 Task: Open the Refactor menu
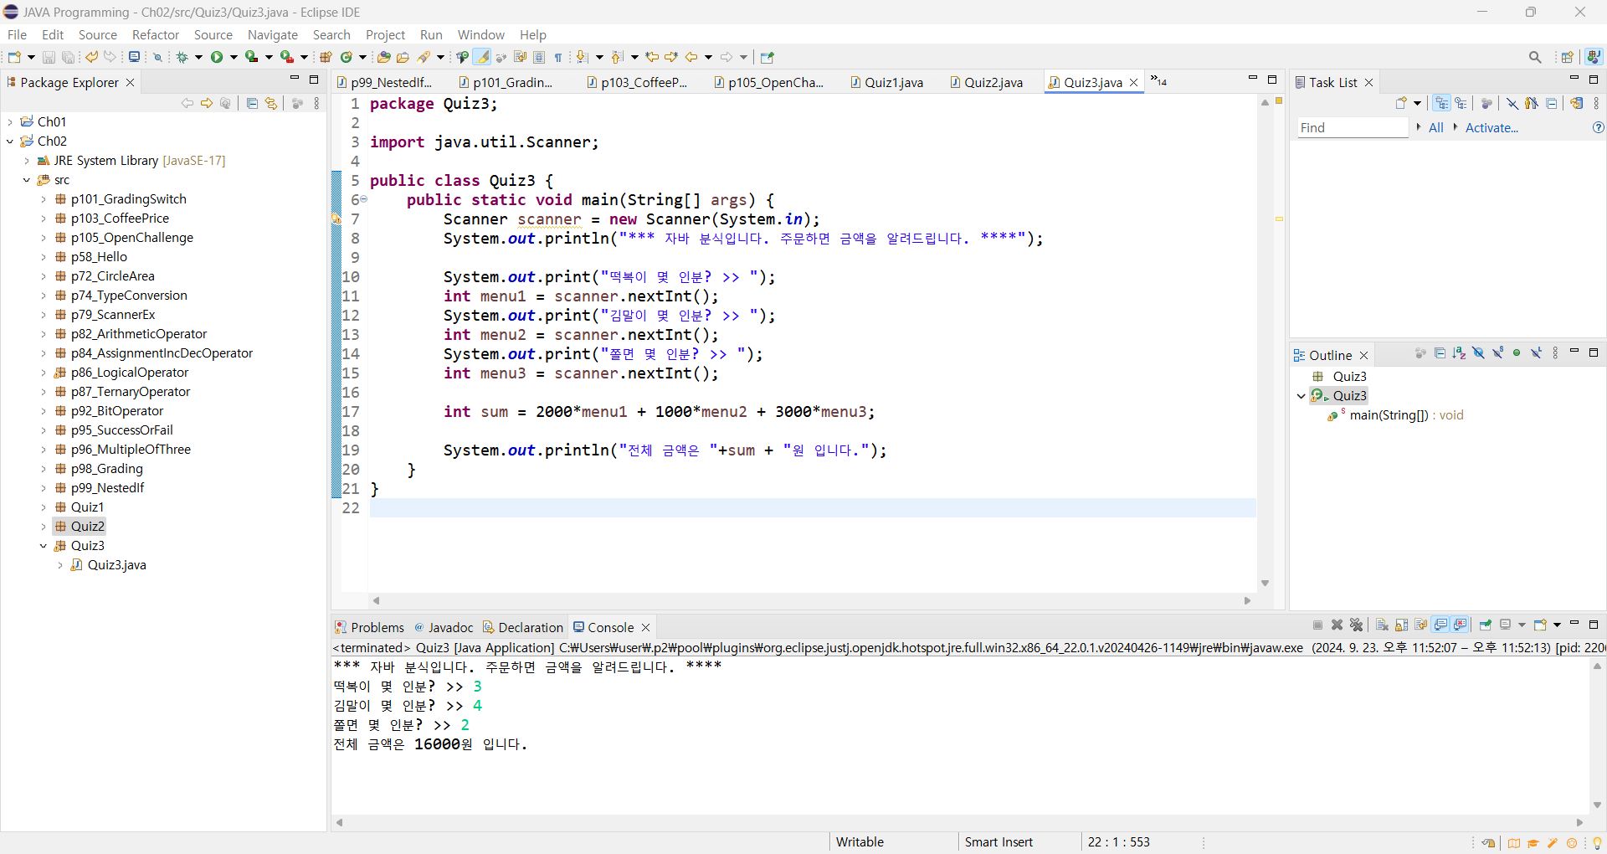[x=156, y=34]
